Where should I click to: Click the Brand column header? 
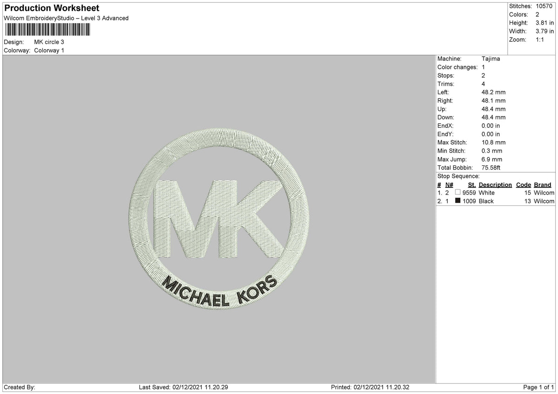tap(542, 184)
